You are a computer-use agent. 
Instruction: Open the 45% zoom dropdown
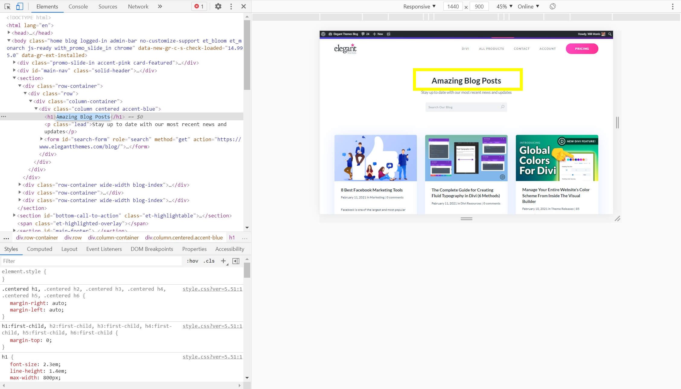(x=503, y=6)
